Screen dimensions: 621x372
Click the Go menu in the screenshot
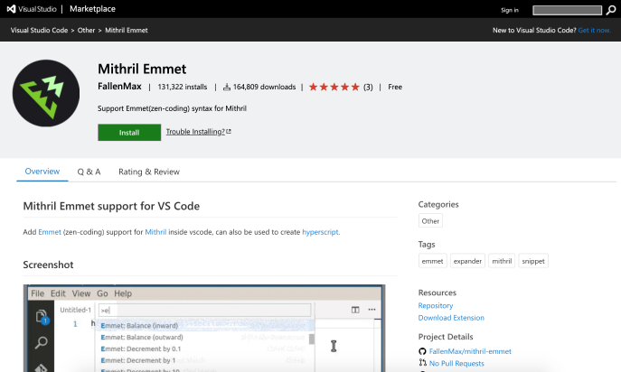102,293
